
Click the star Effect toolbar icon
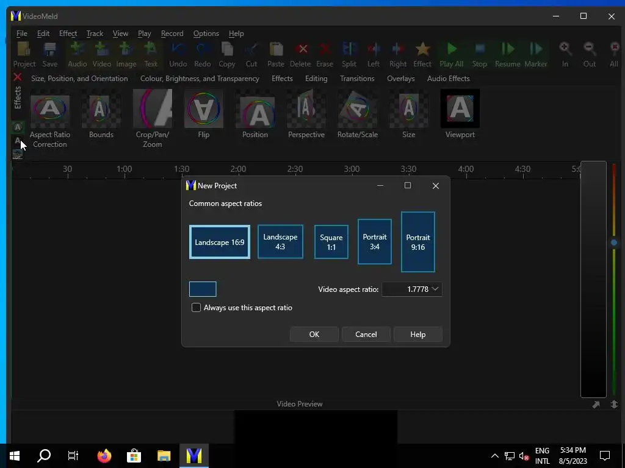click(x=422, y=54)
